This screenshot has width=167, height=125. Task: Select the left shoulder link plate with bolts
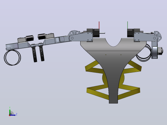coord(81,37)
